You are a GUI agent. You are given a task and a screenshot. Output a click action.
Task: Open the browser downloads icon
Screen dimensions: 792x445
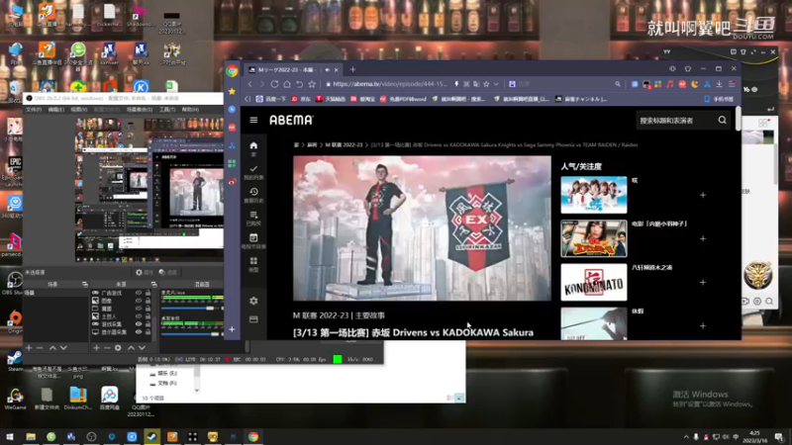click(x=720, y=84)
